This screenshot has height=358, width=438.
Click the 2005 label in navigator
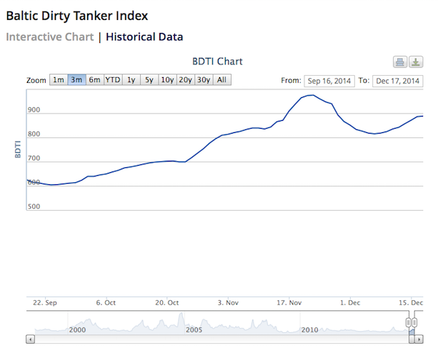click(x=194, y=330)
